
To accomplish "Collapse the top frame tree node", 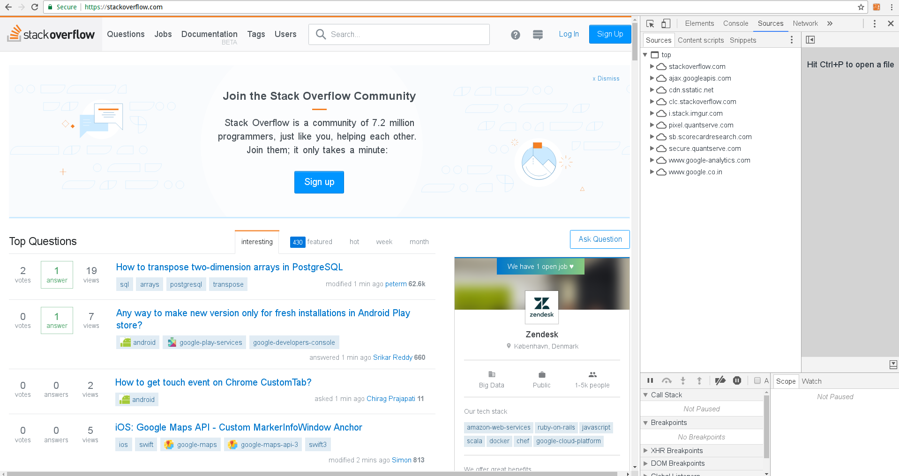I will pos(645,55).
